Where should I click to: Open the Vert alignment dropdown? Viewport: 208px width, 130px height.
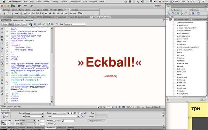28,124
